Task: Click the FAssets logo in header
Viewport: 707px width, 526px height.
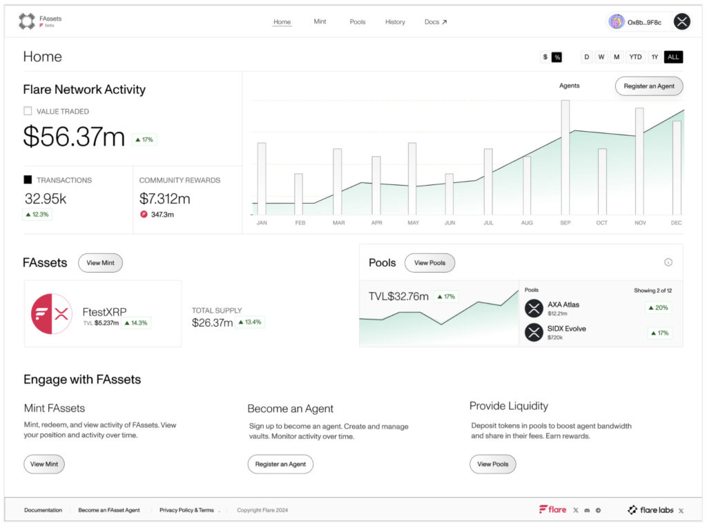Action: click(27, 21)
